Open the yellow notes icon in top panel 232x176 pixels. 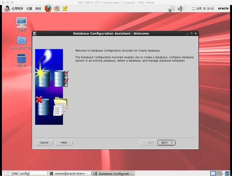pyautogui.click(x=65, y=8)
